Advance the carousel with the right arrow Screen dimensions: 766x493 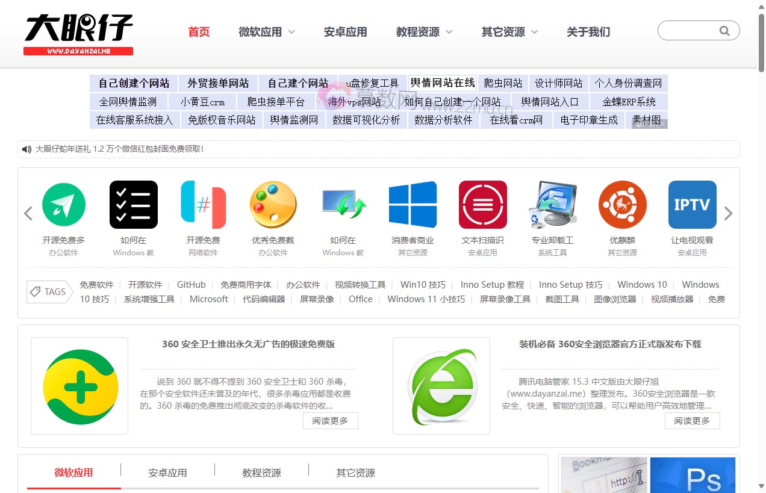point(729,213)
